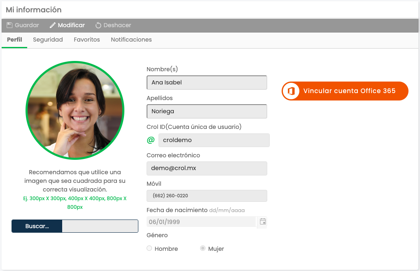Image resolution: width=420 pixels, height=271 pixels.
Task: Click the empty file name box beside Buscar
Action: [x=100, y=226]
